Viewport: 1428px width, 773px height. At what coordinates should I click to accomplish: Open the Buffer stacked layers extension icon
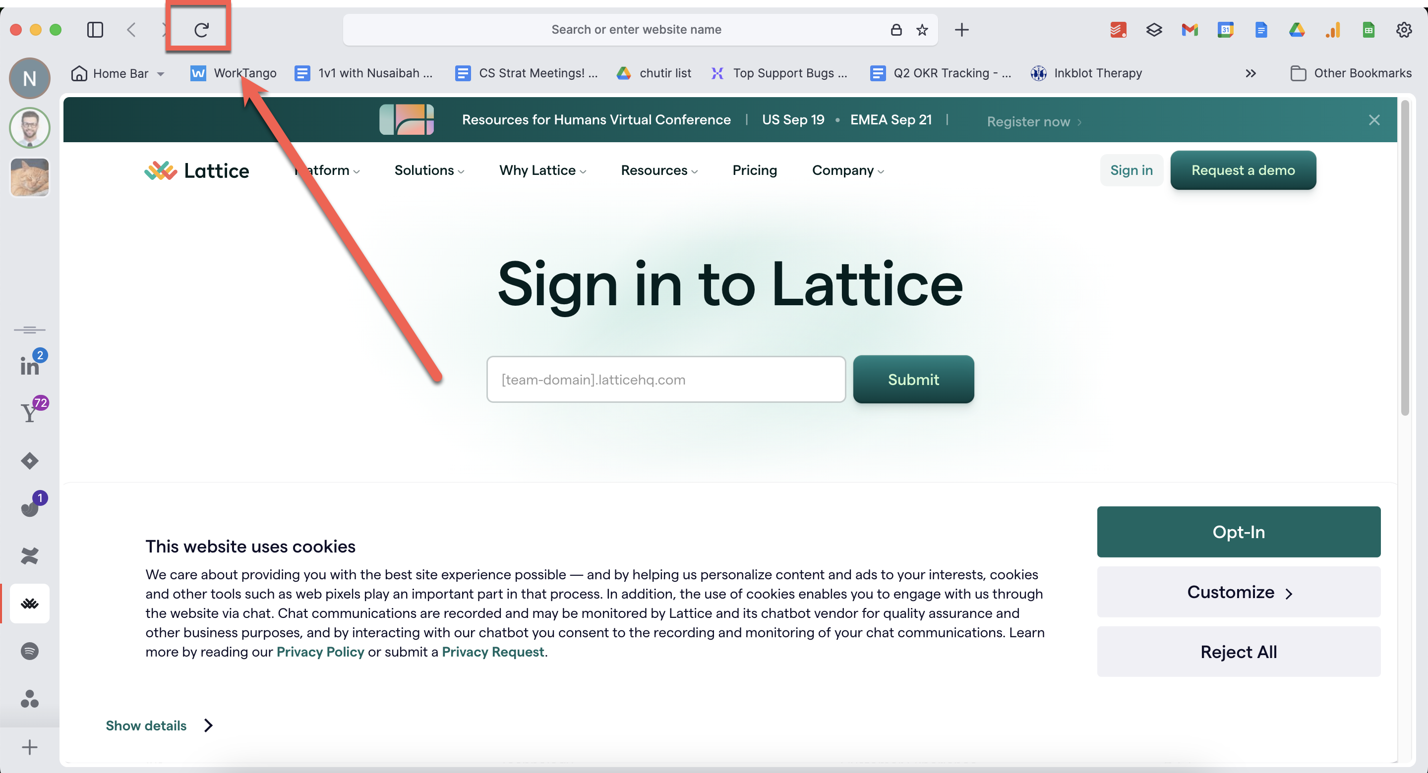tap(1154, 29)
